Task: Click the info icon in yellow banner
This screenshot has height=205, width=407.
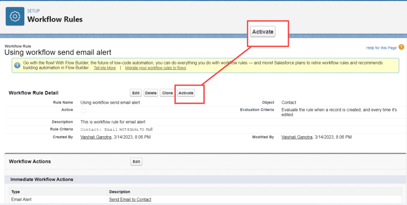Action: (x=17, y=65)
